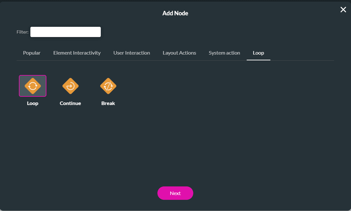This screenshot has height=211, width=351.
Task: Click the Add Node dialog title
Action: (x=175, y=13)
